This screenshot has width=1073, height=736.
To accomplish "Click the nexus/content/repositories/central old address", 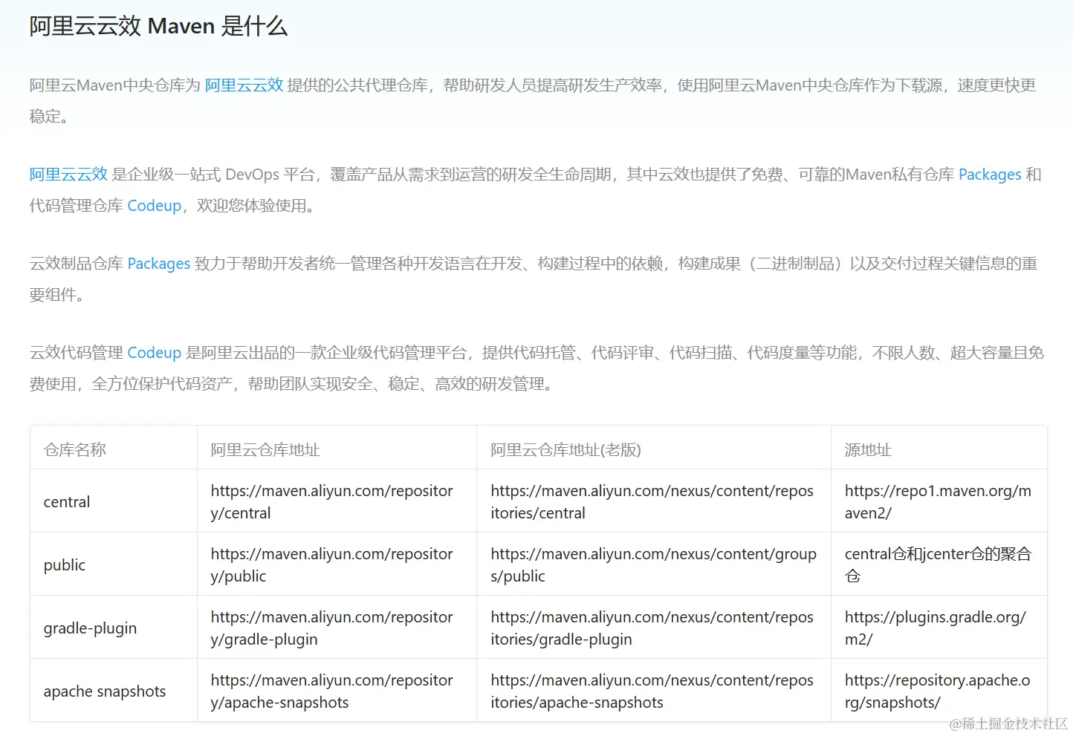I will (652, 502).
